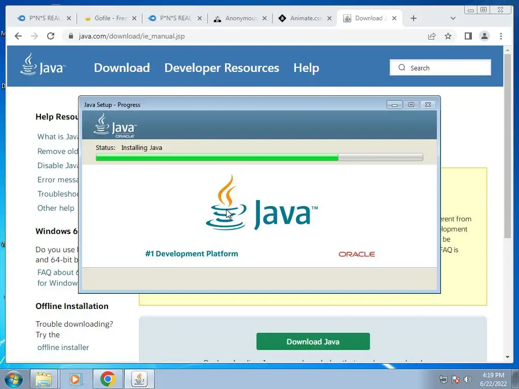Image resolution: width=519 pixels, height=389 pixels.
Task: Close the Anonymous tab
Action: point(265,18)
